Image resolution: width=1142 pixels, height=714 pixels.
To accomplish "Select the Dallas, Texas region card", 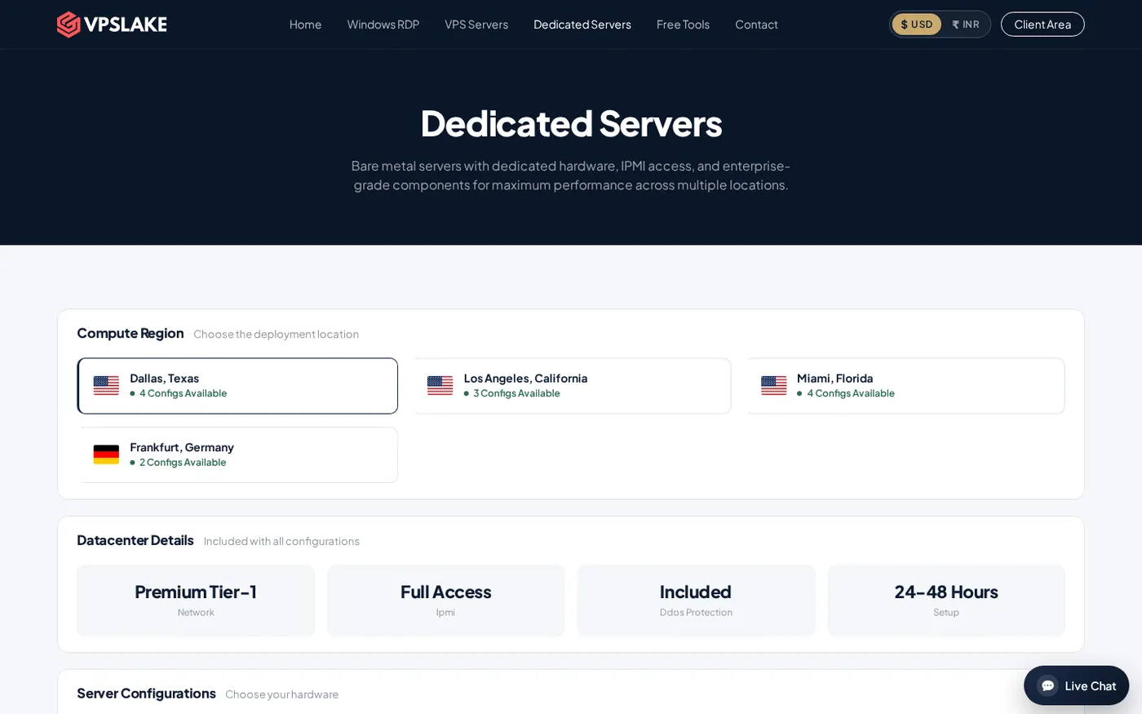I will (237, 386).
